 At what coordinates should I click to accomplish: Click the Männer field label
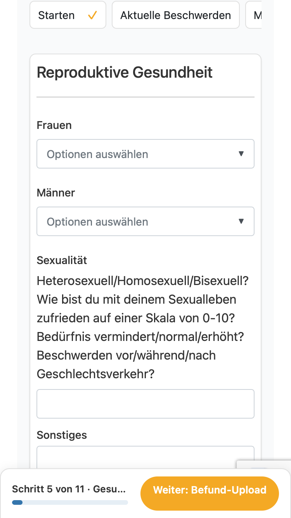click(x=56, y=193)
